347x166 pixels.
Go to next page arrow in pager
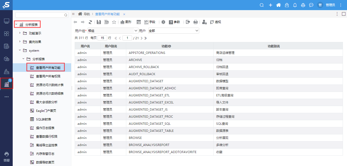pos(141,38)
